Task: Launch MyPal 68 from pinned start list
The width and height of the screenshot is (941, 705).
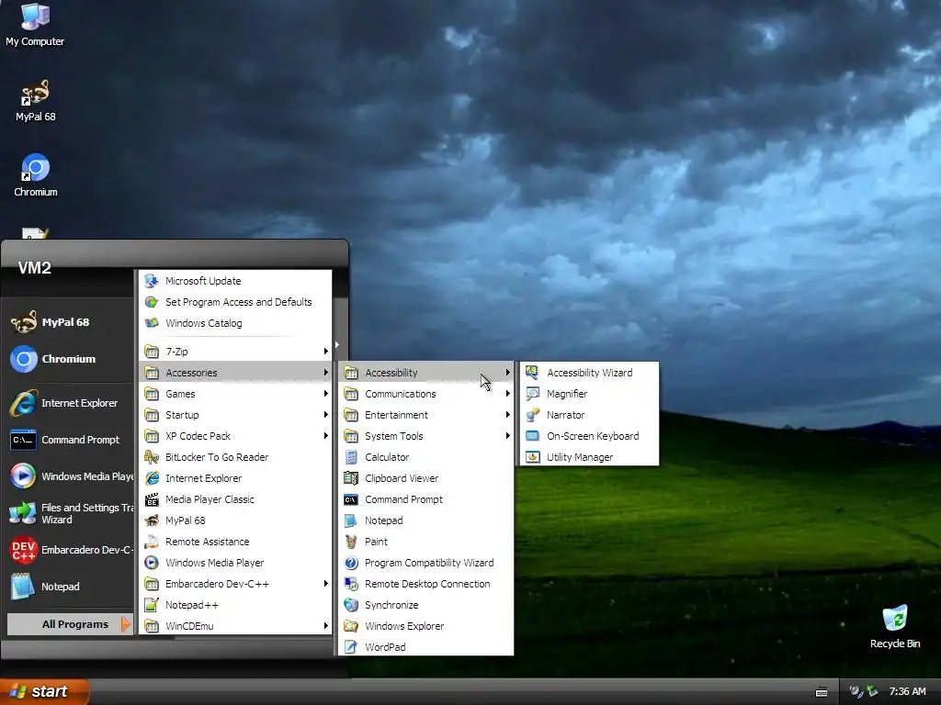Action: point(66,322)
